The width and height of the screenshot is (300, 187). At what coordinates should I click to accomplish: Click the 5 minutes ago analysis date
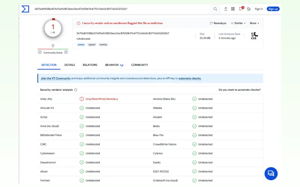227,38
